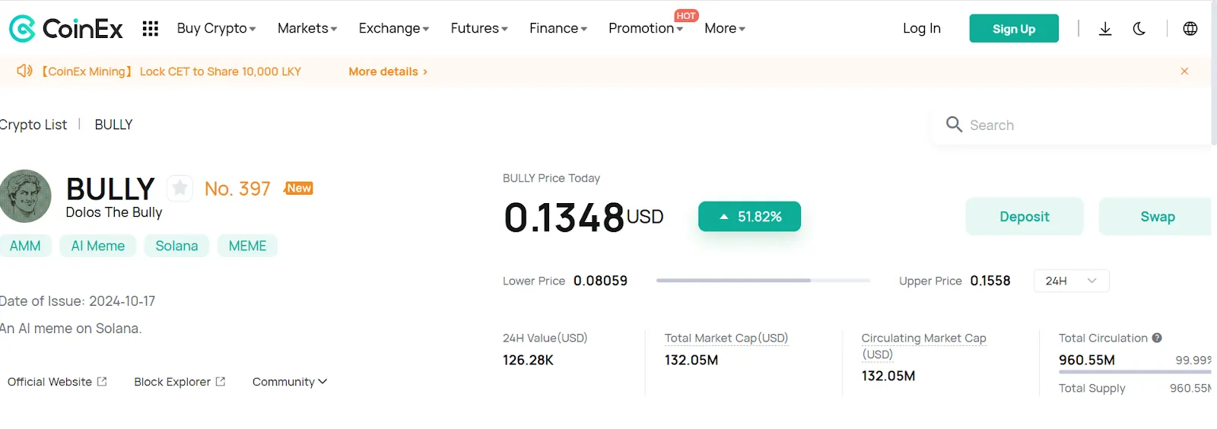Click the 0.1348 USD price

(x=583, y=218)
